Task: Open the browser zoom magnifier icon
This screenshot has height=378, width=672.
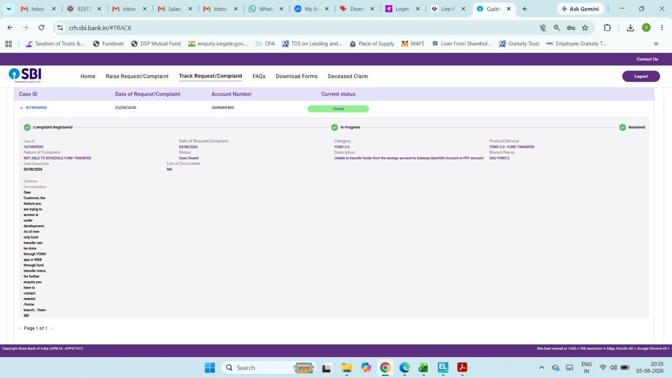Action: click(x=557, y=27)
